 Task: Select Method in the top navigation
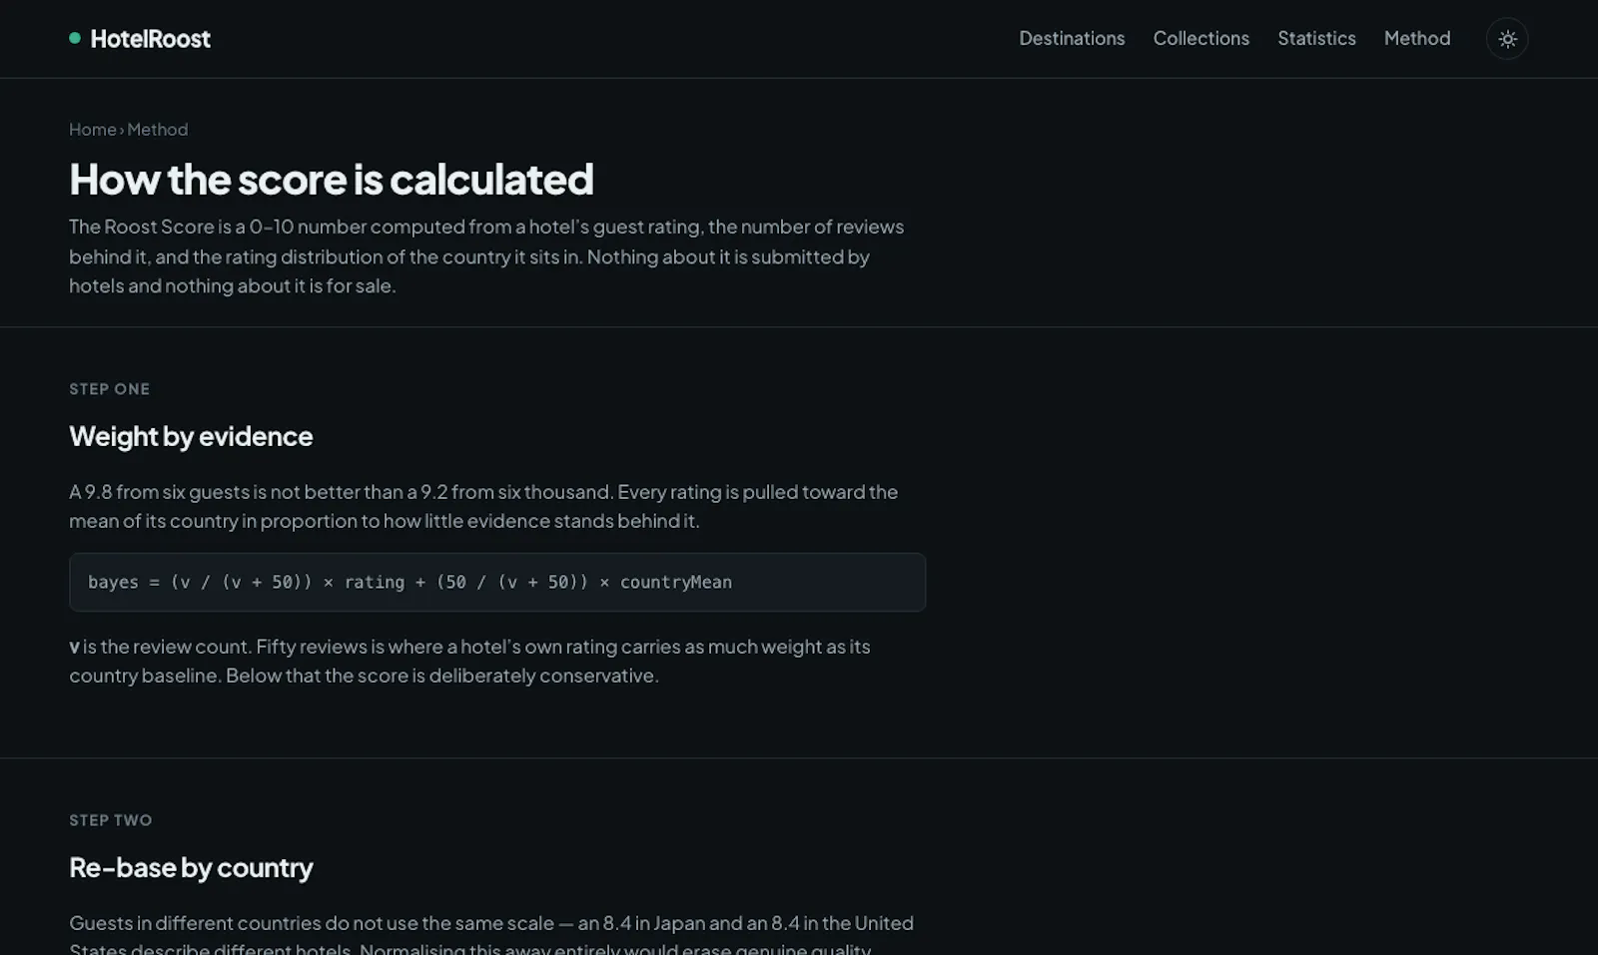pyautogui.click(x=1416, y=38)
